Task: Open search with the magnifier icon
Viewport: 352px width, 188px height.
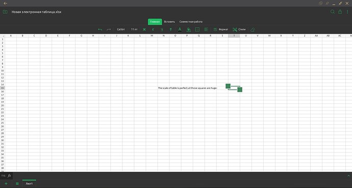Action: [333, 12]
